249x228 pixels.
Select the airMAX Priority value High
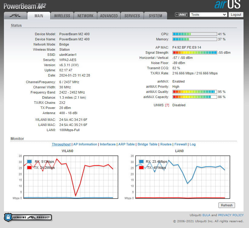point(176,87)
